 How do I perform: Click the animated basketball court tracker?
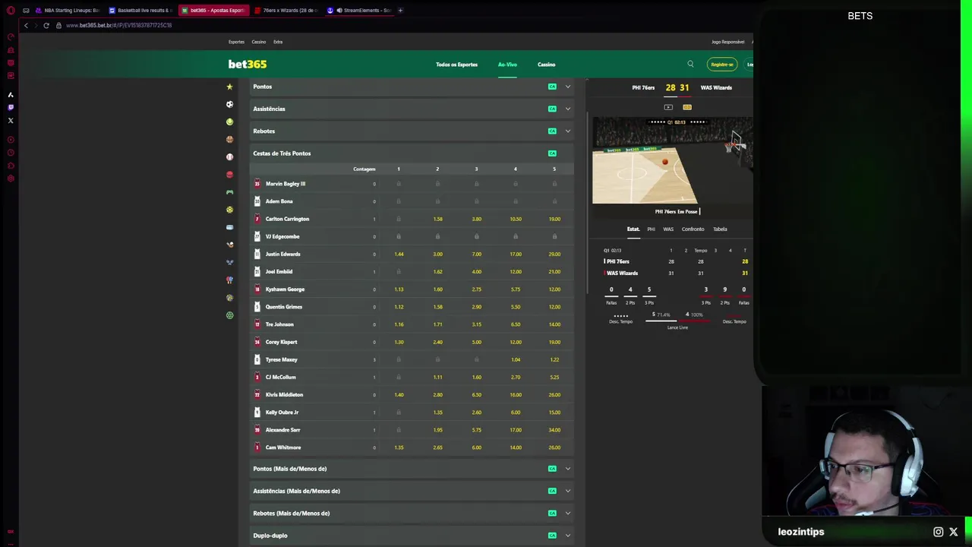coord(673,162)
